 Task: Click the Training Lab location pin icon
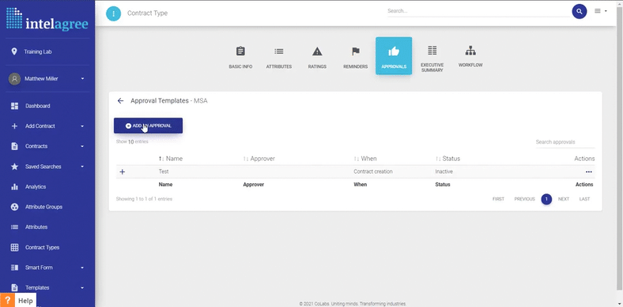pos(14,51)
